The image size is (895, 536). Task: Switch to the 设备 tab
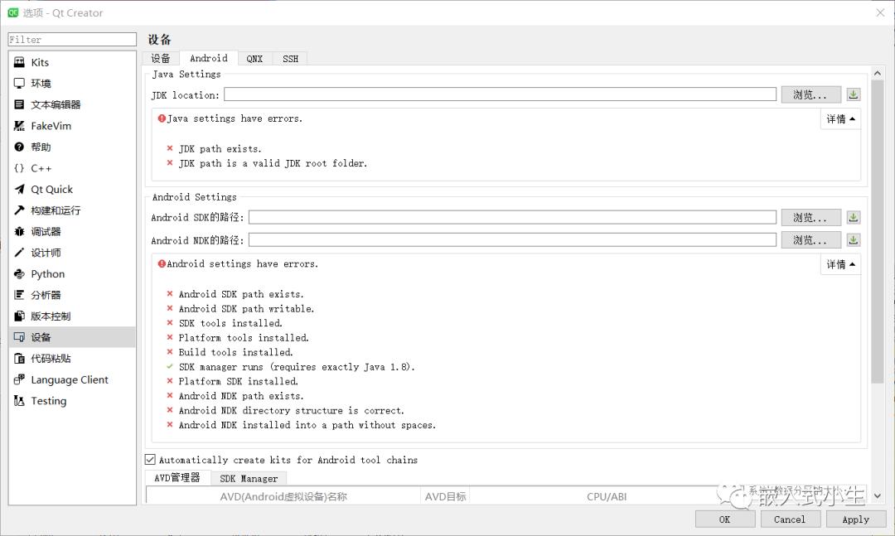(x=161, y=58)
